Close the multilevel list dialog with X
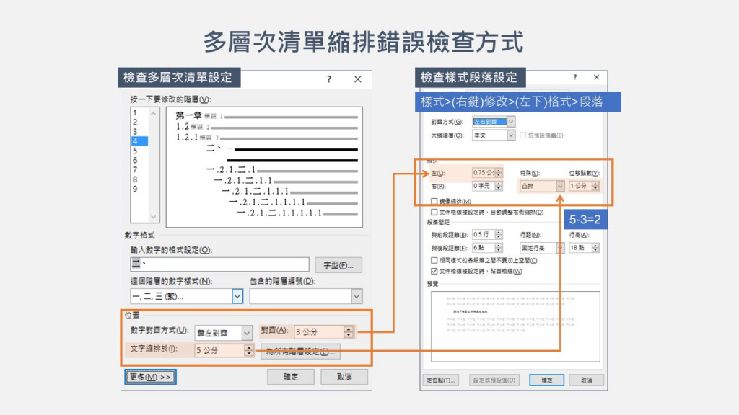Image resolution: width=739 pixels, height=415 pixels. [358, 79]
